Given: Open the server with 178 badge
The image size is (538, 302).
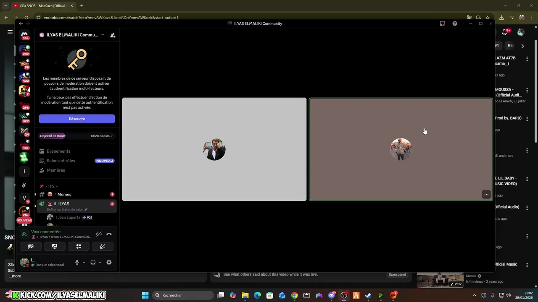Looking at the screenshot, I should (x=24, y=145).
